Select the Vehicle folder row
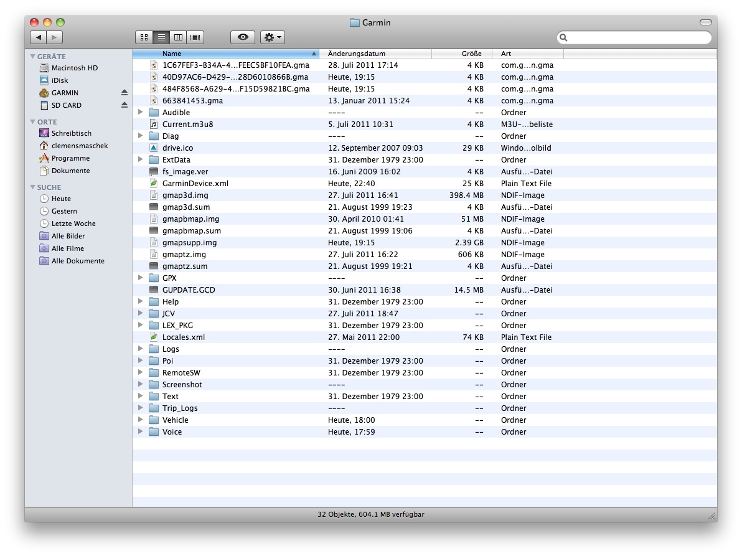Viewport: 742px width, 556px height. click(425, 420)
